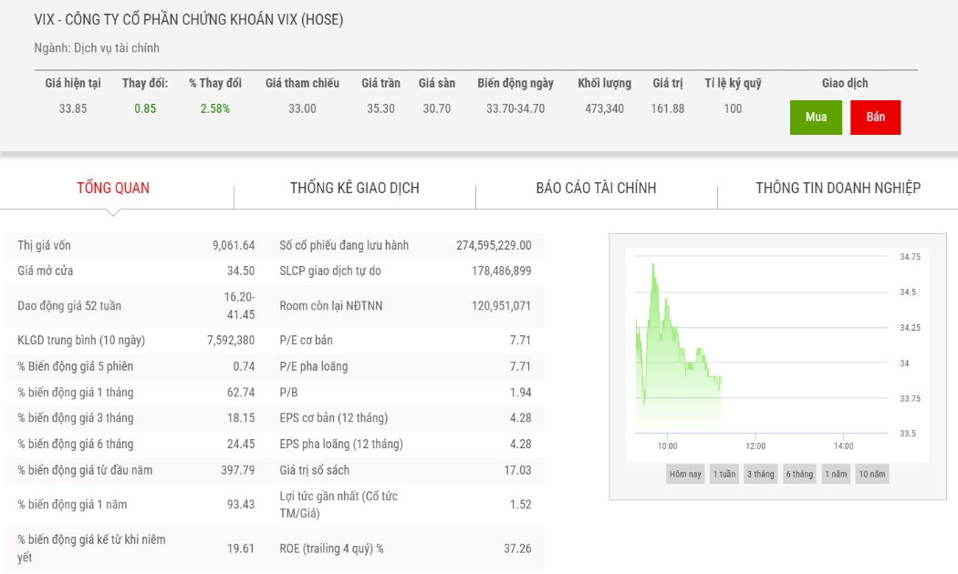Click the green Mua buy button
Screen dimensions: 958x574
[816, 118]
